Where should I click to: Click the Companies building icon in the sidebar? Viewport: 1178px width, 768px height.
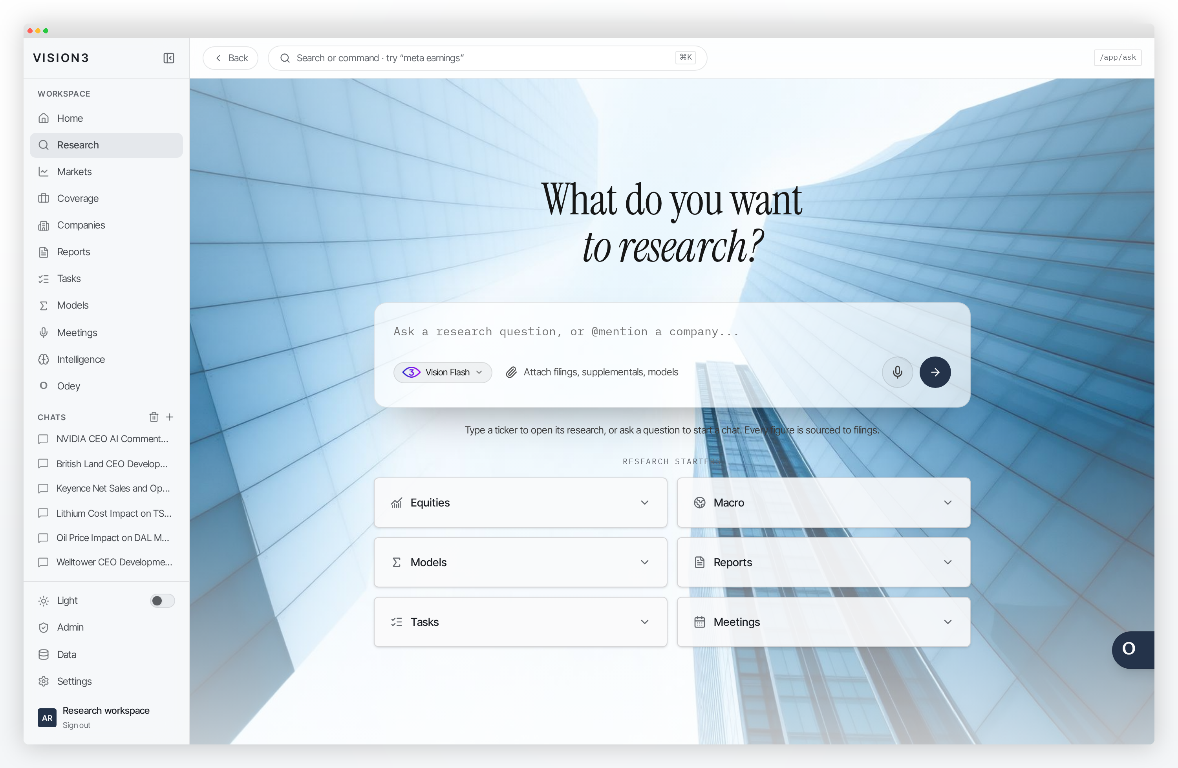click(44, 225)
